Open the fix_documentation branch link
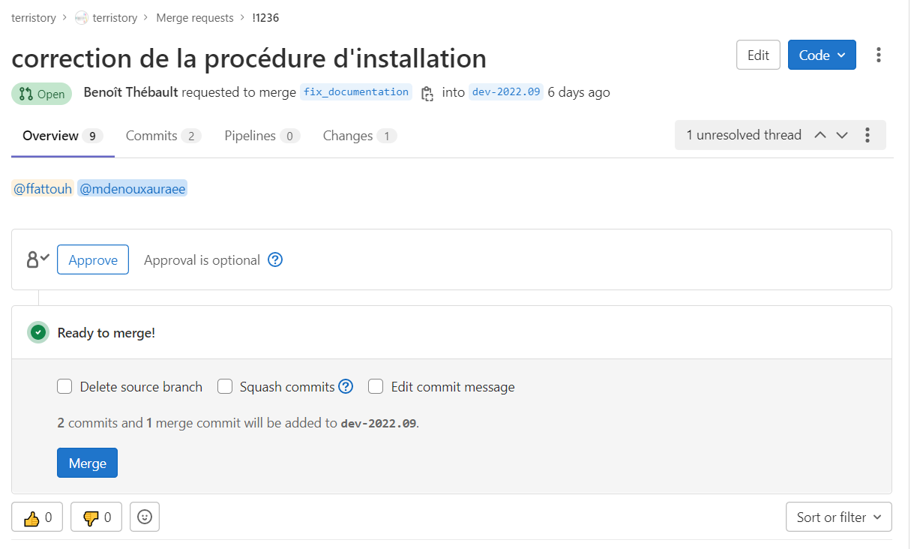This screenshot has width=911, height=549. pos(356,92)
